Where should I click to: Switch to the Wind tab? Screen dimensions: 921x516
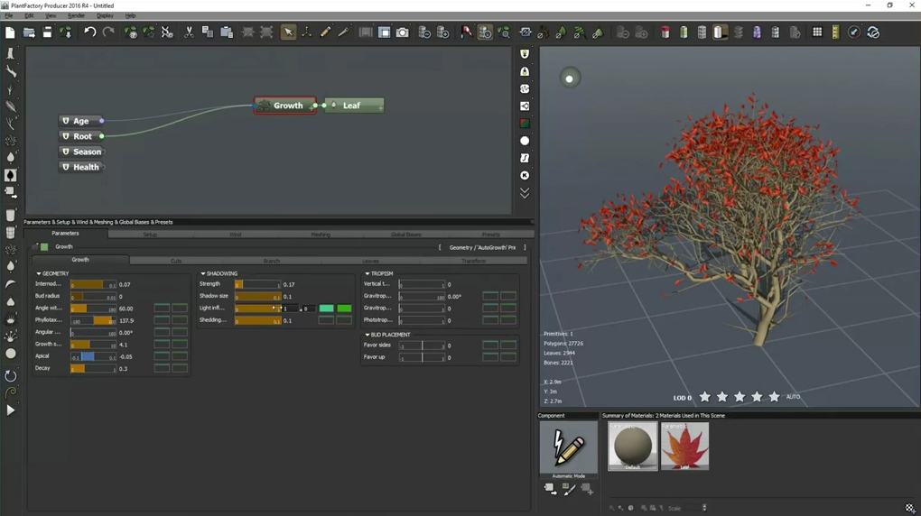(x=235, y=235)
